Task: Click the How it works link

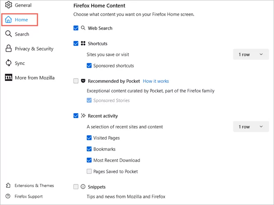Action: coord(156,81)
